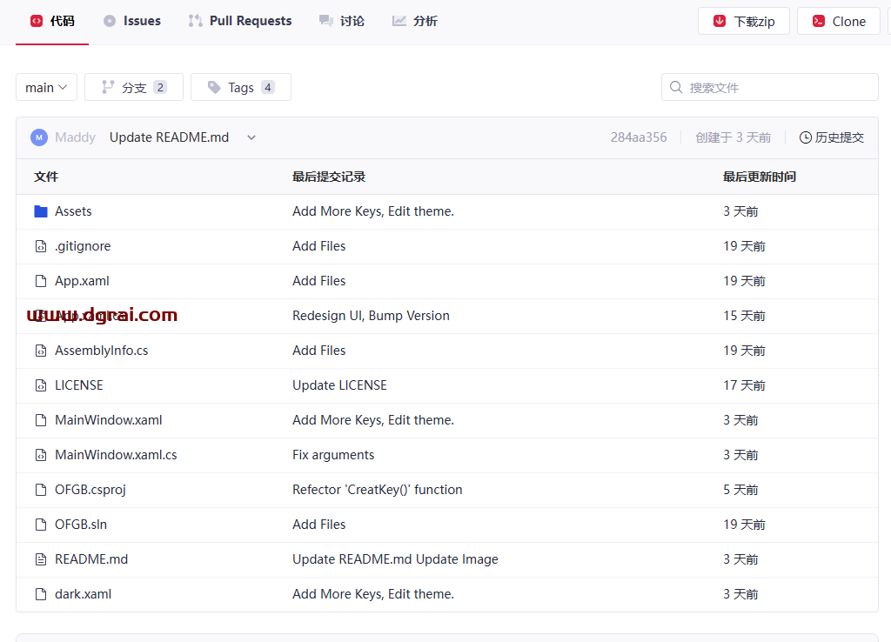Open the 历史提交 history link
Screen dimensions: 891x642
tap(832, 137)
